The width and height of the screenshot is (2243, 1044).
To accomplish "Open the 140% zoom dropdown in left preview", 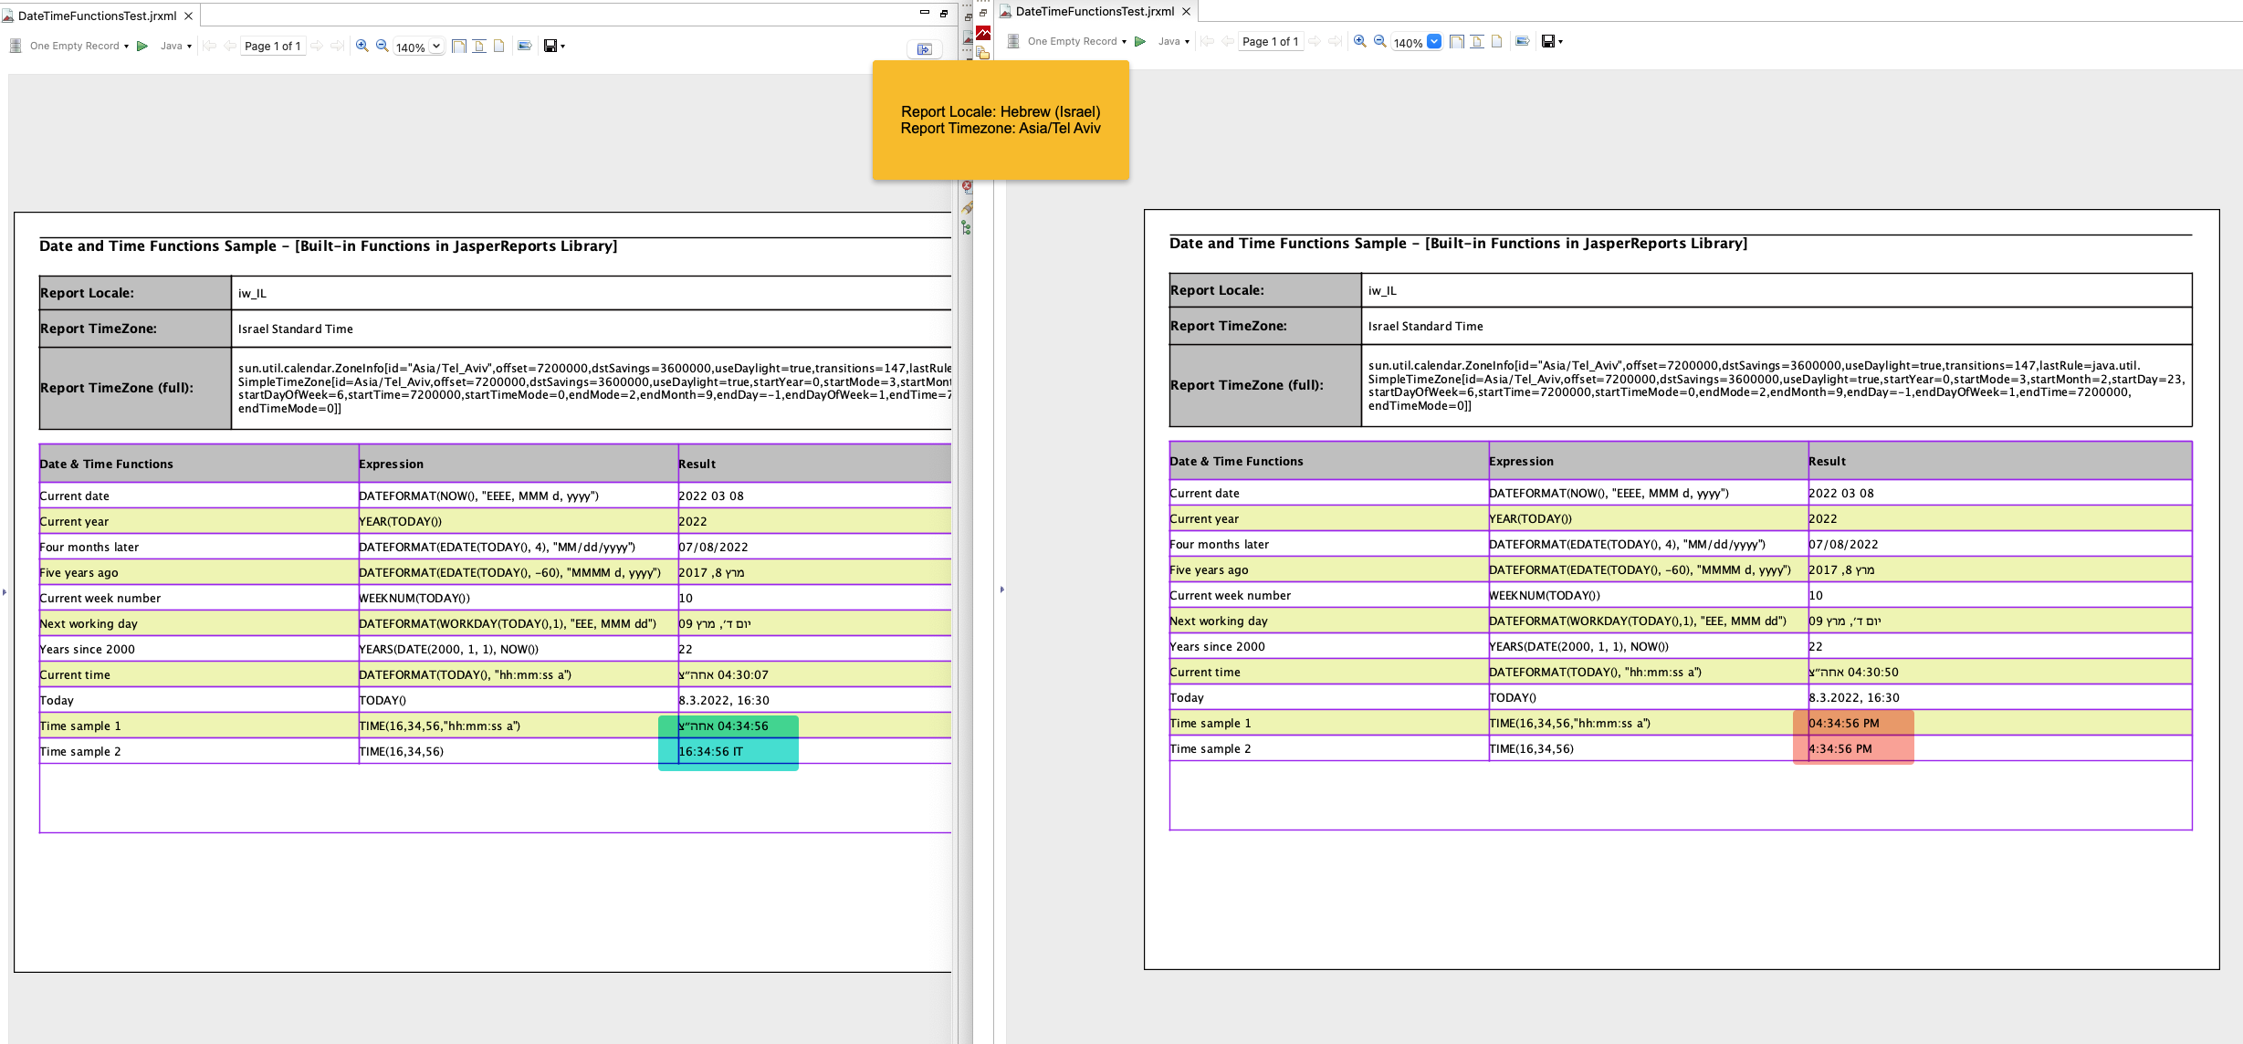I will (x=436, y=47).
